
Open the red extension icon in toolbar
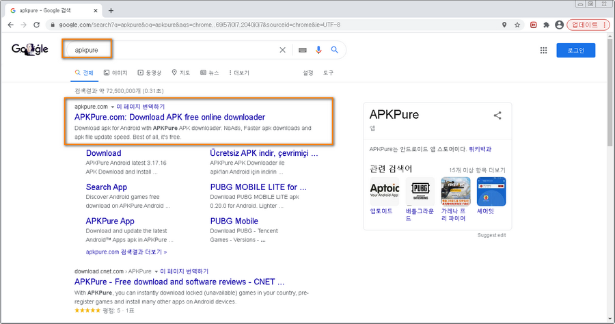[534, 25]
